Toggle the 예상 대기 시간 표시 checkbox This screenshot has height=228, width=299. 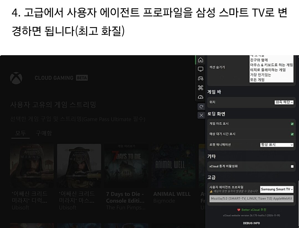292,134
